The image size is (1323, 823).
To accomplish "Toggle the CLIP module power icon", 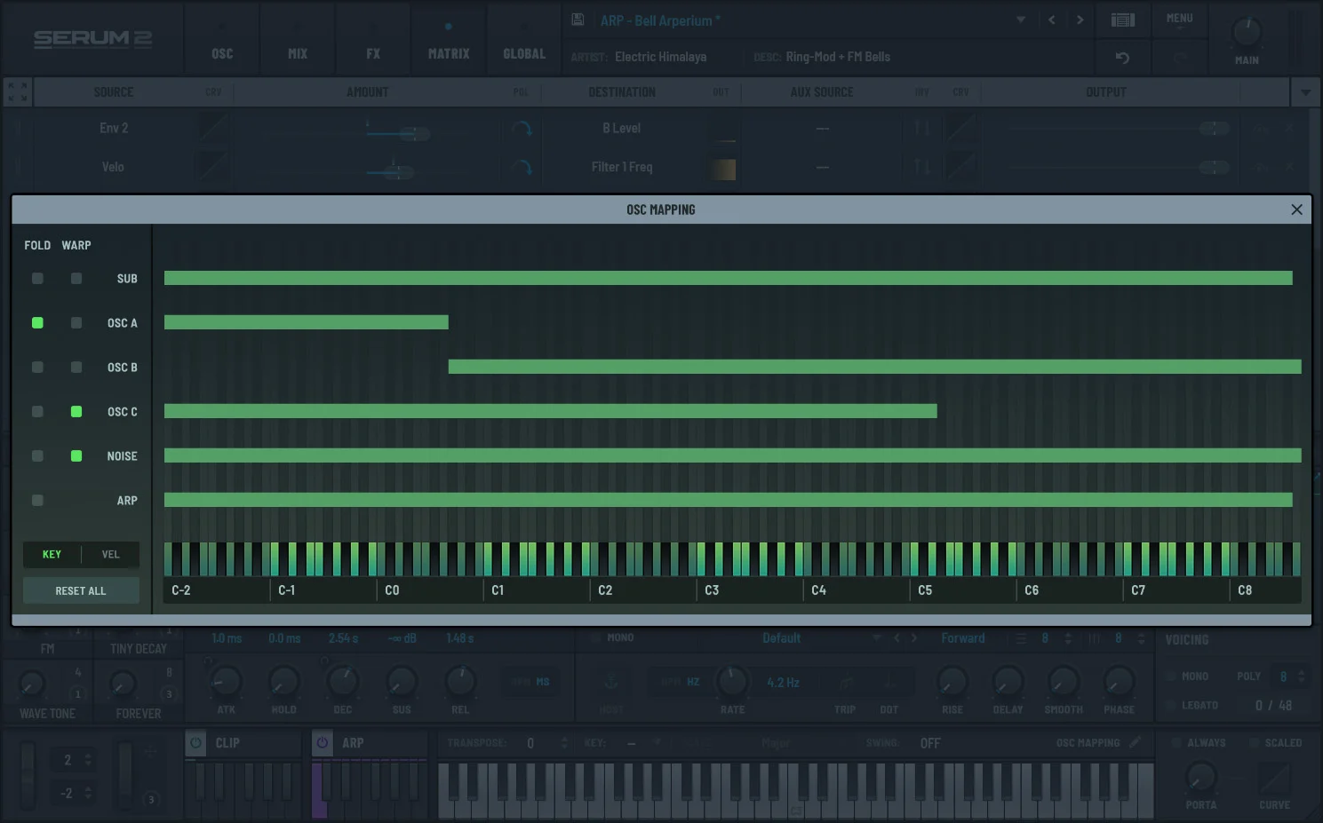I will tap(196, 743).
